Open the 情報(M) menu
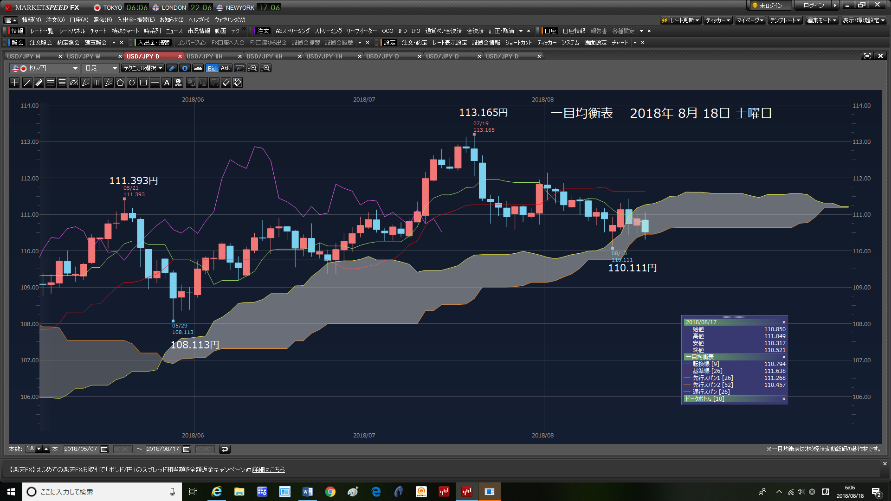Screen dimensions: 891x501 click(x=32, y=20)
